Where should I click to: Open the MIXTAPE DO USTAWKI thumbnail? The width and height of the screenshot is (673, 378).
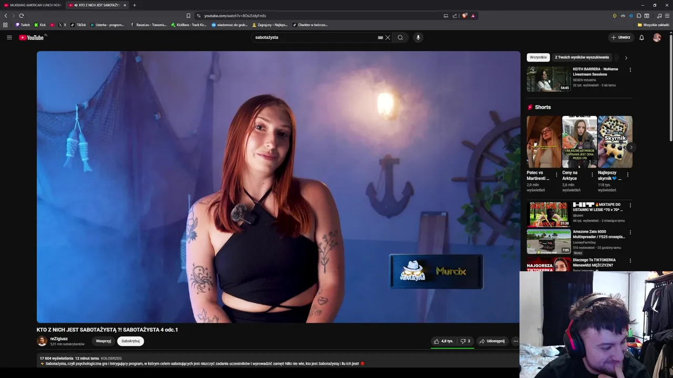coord(548,214)
